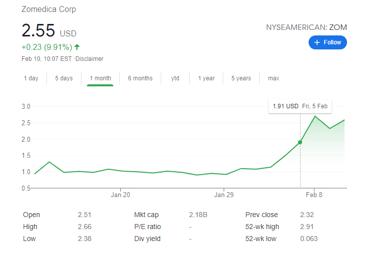The width and height of the screenshot is (367, 255).
Task: Select the max time range
Action: (x=274, y=78)
